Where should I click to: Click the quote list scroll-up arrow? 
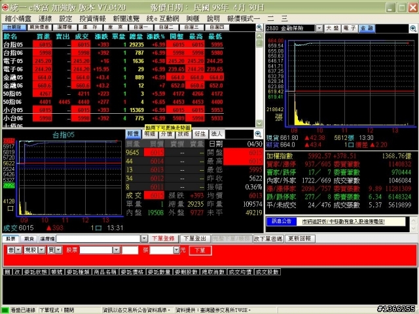coord(259,35)
